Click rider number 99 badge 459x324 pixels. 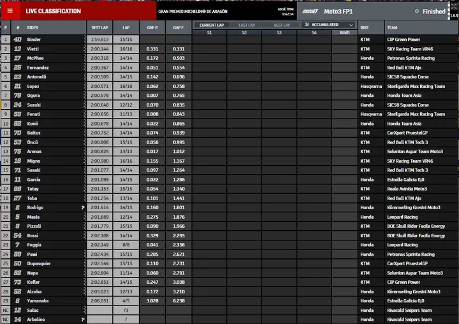click(x=17, y=189)
